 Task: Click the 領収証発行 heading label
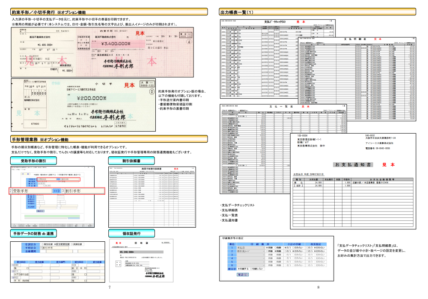click(131, 233)
